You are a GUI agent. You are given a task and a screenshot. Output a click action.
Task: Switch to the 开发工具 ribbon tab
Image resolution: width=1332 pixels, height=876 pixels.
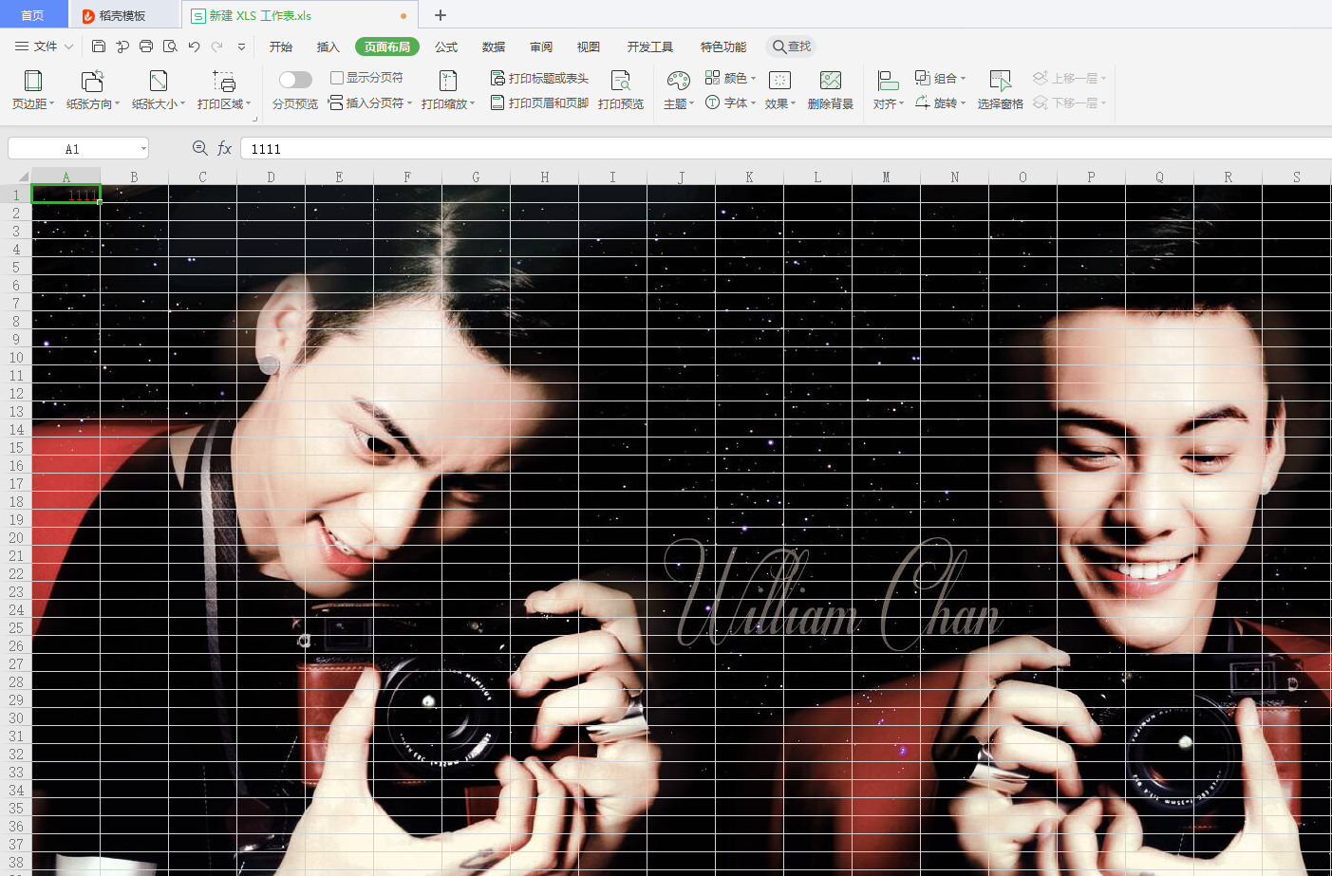[650, 47]
